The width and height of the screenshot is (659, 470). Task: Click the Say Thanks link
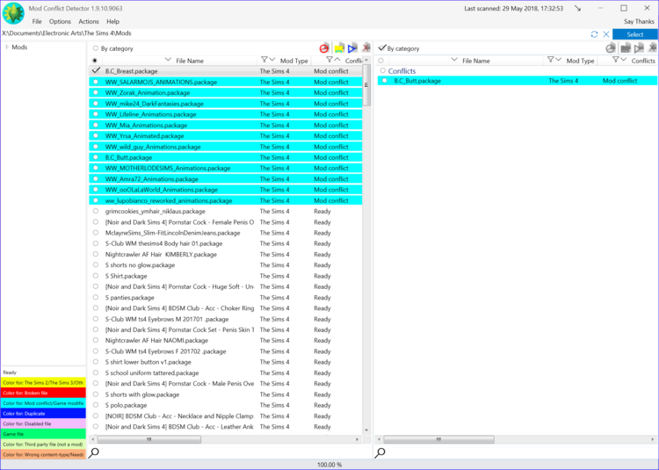tap(639, 21)
